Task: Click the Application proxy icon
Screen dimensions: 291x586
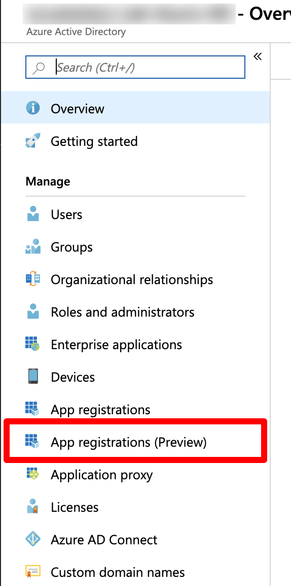Action: pyautogui.click(x=33, y=474)
